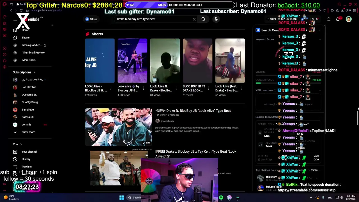Collapse the VPH over time section

coord(320,90)
